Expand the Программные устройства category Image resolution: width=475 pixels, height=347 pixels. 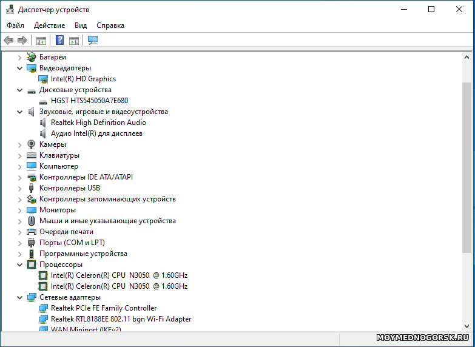point(19,254)
